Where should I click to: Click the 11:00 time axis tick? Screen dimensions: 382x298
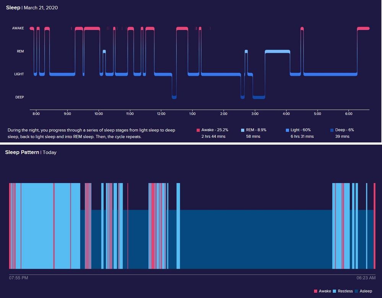pos(130,114)
